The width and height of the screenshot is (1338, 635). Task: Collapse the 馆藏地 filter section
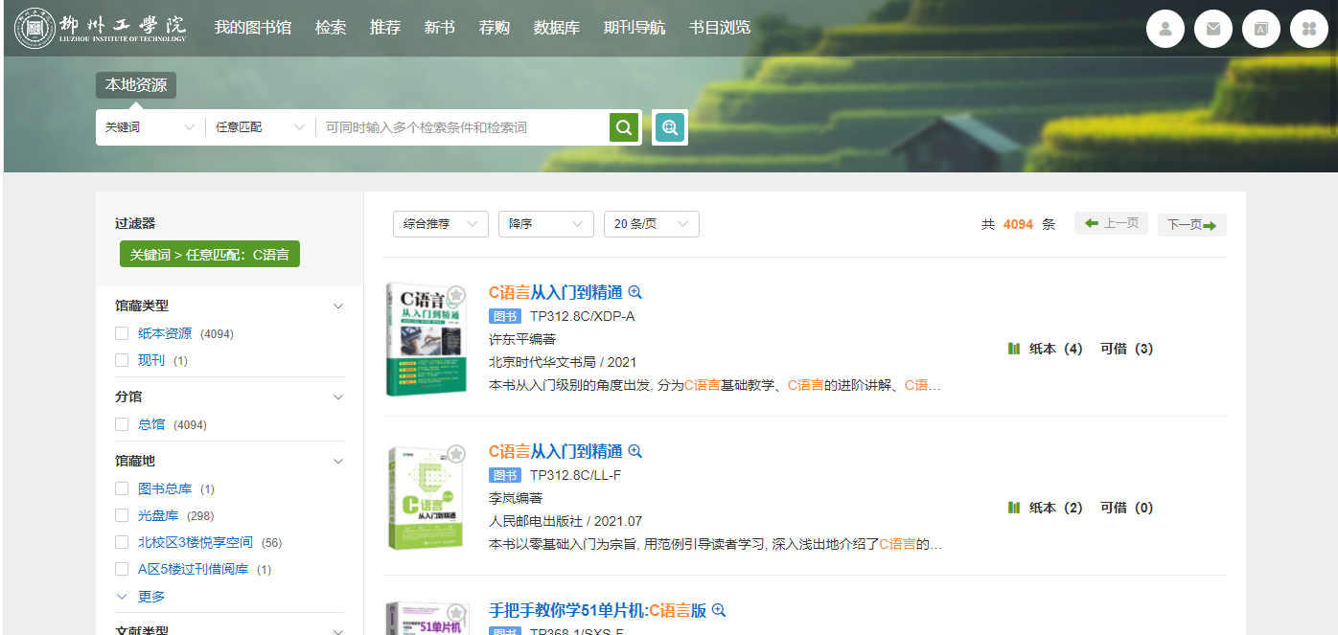(337, 461)
